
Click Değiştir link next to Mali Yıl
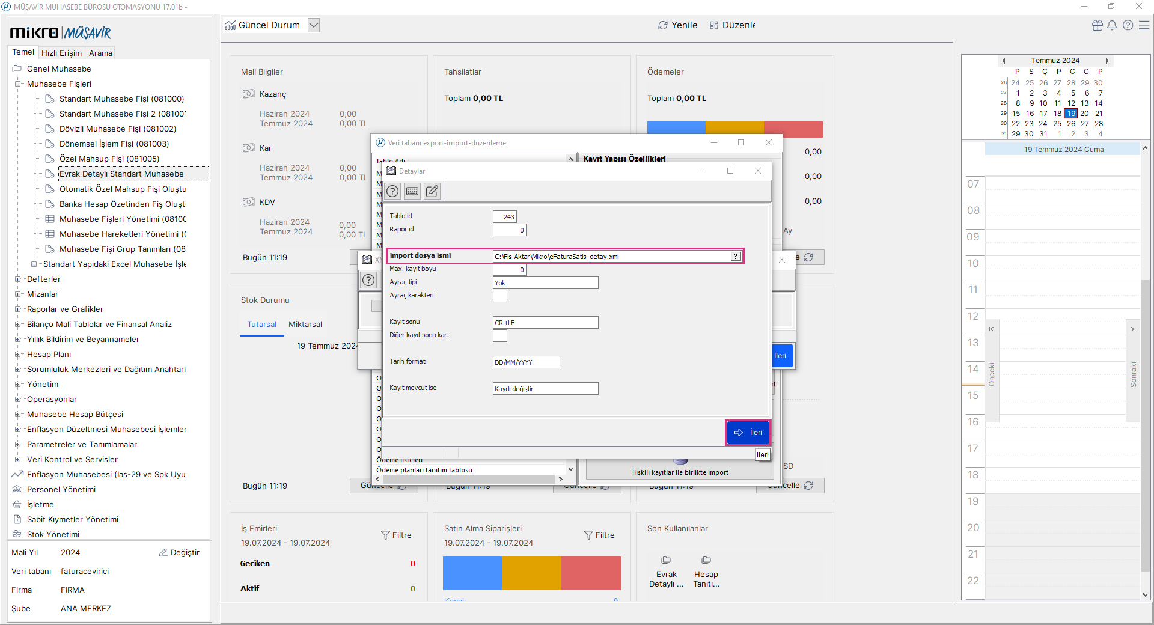point(179,552)
